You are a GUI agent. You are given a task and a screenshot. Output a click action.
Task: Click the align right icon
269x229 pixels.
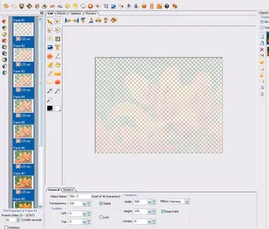tap(76, 20)
